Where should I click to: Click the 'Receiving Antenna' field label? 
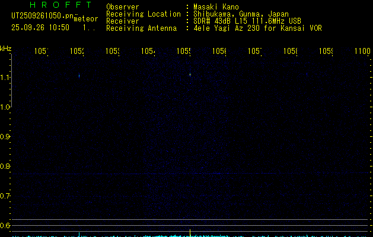(x=142, y=28)
